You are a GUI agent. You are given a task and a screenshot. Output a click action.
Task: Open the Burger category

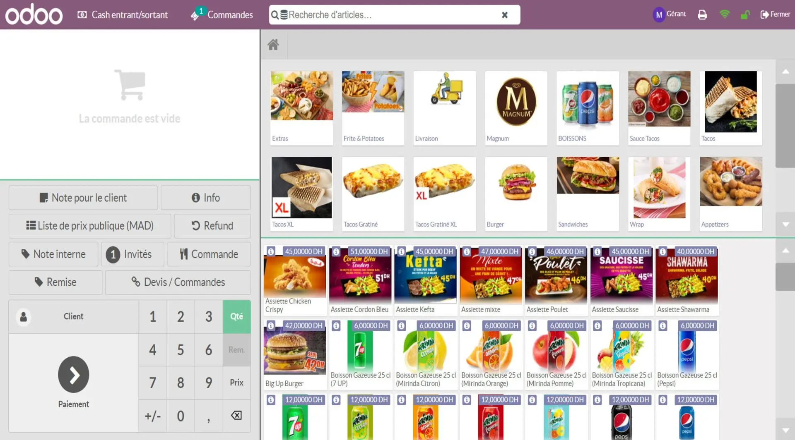point(516,194)
